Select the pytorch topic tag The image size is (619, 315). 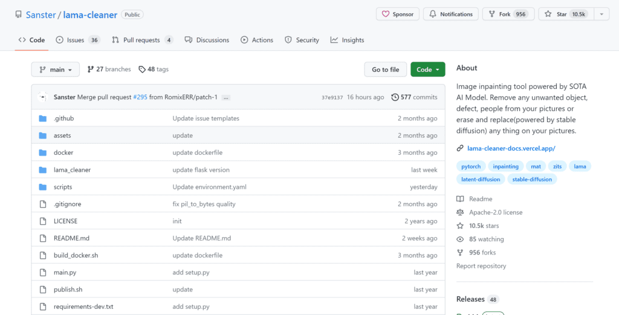pyautogui.click(x=470, y=166)
